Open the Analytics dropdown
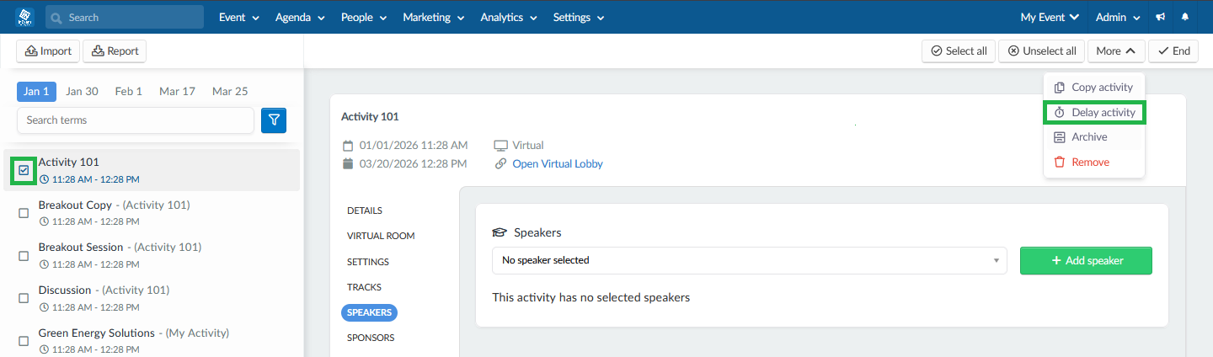 coord(508,17)
